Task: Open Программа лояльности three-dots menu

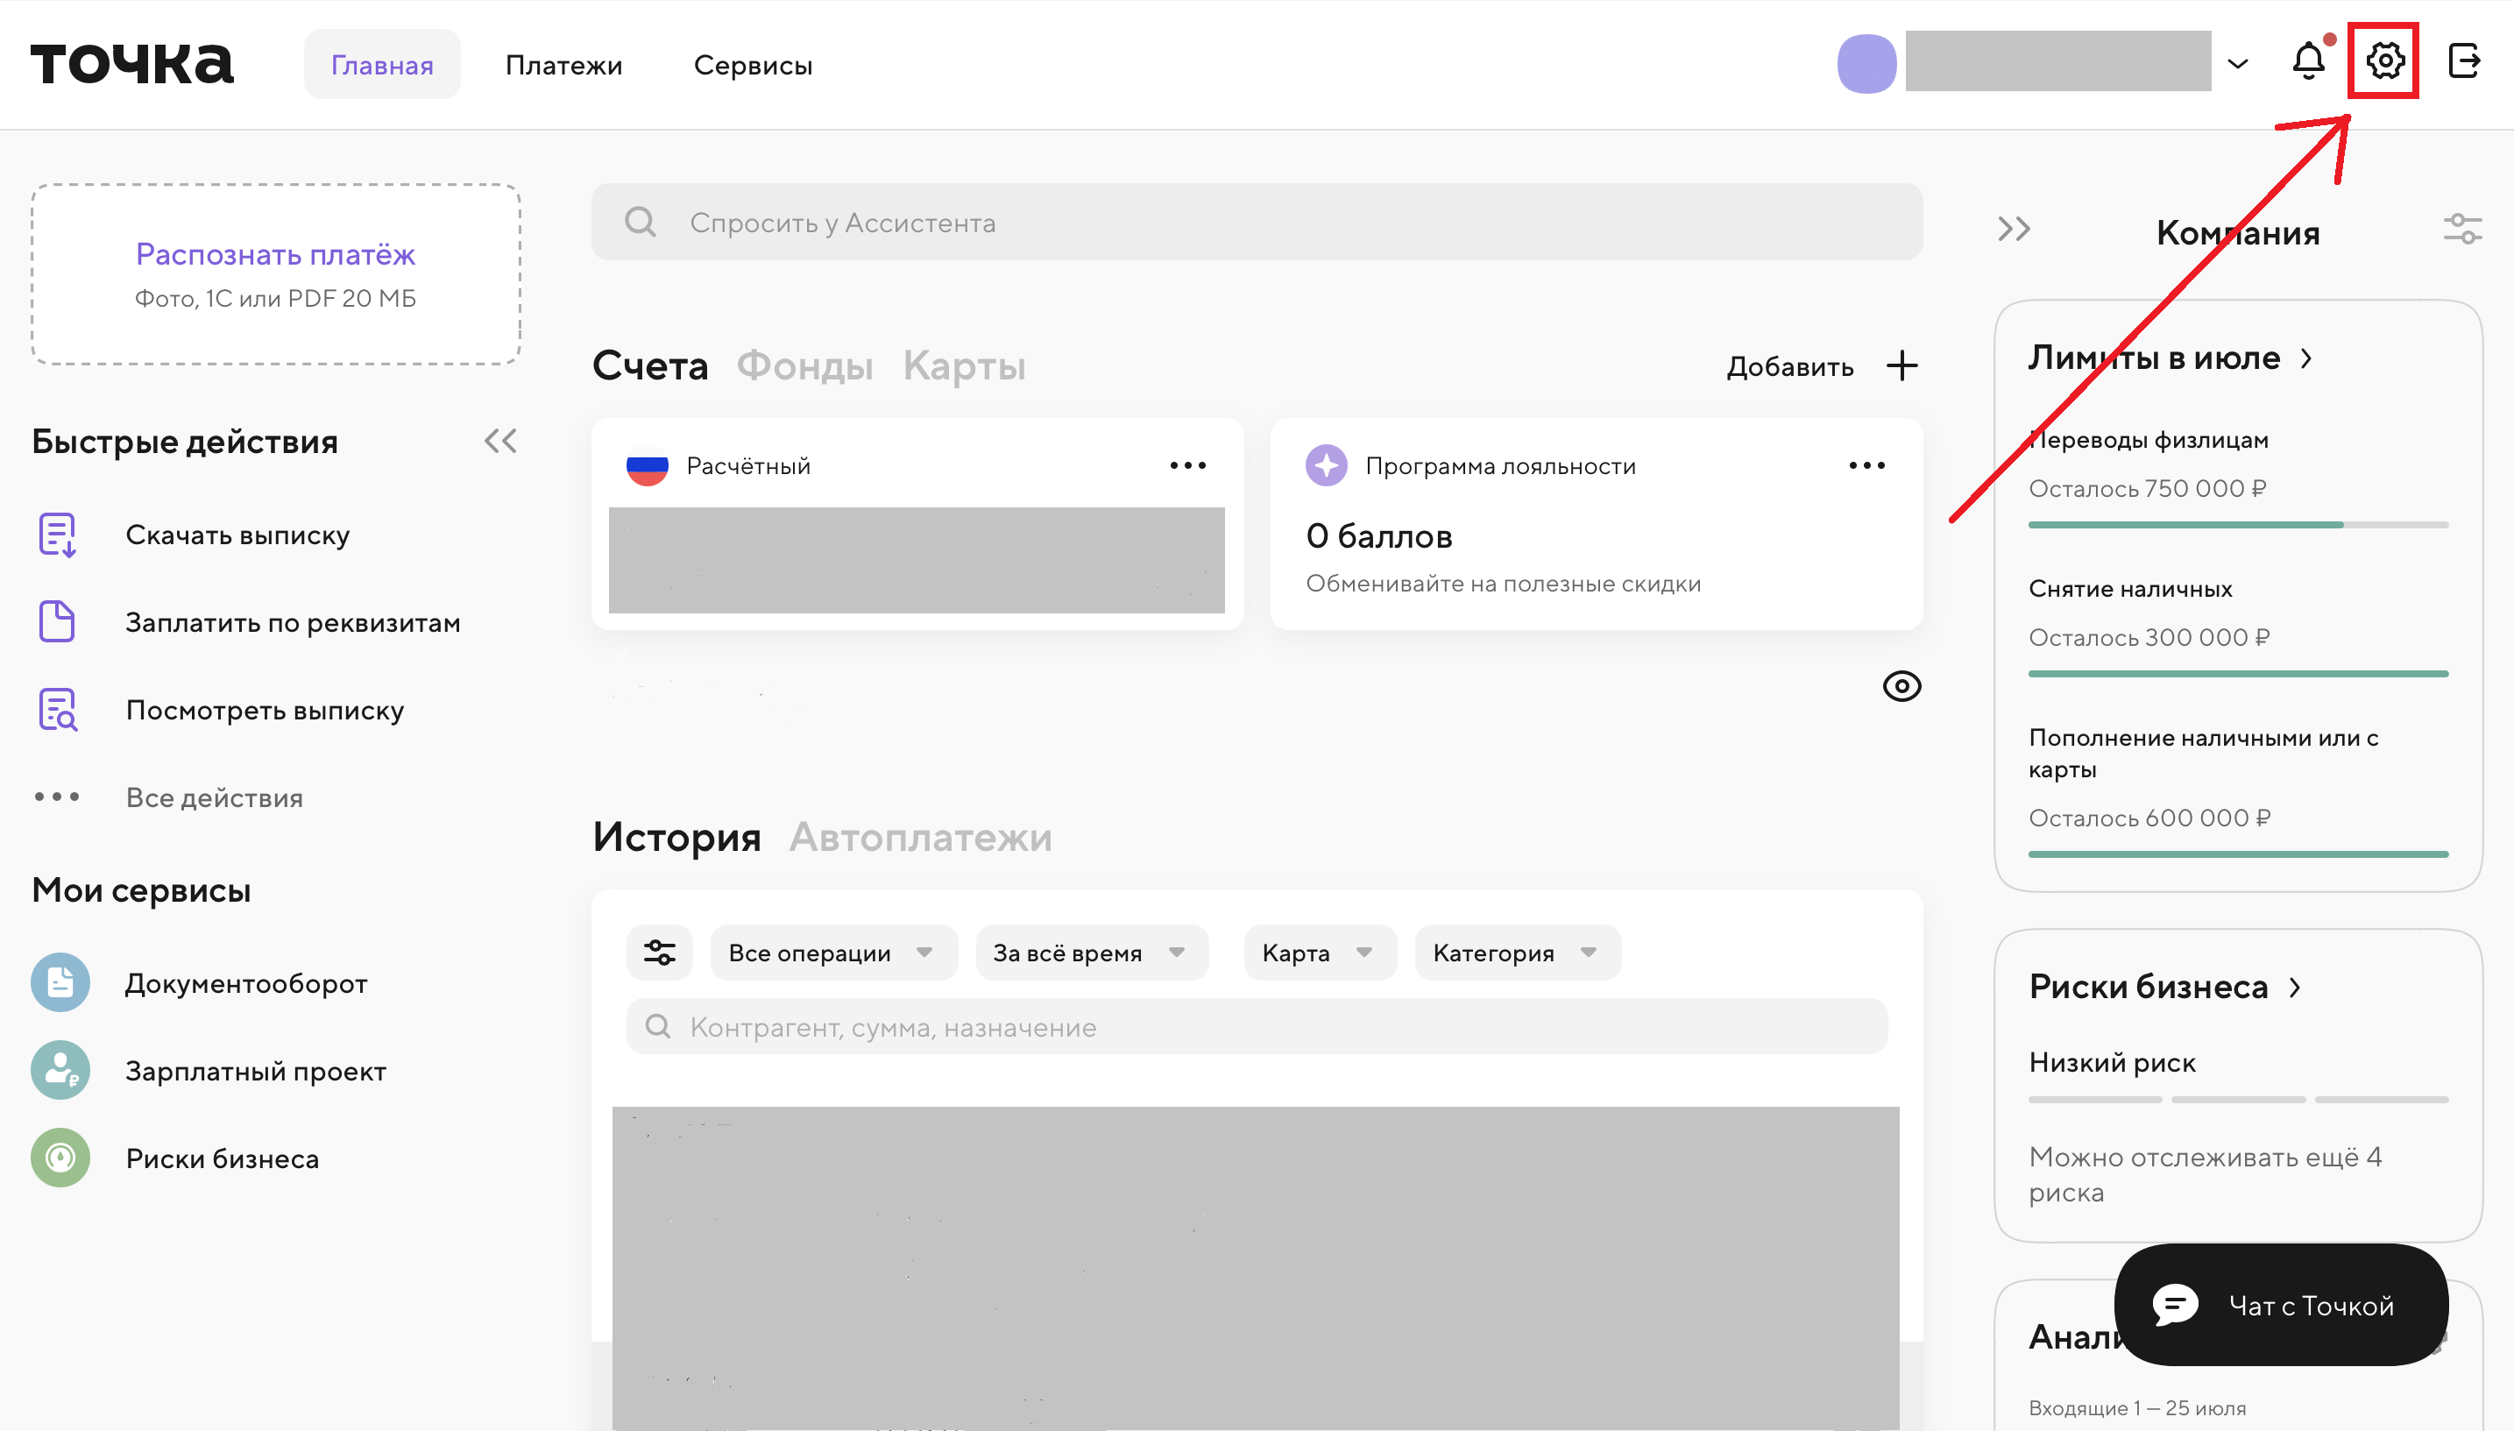Action: click(x=1866, y=466)
